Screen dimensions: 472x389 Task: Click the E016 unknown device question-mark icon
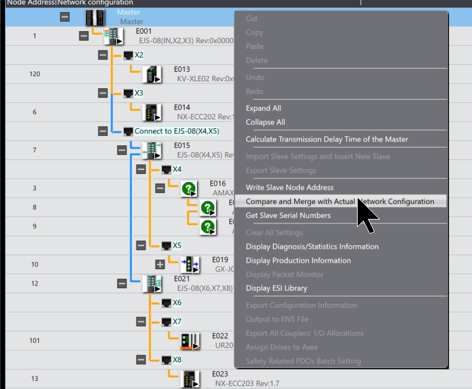[189, 188]
